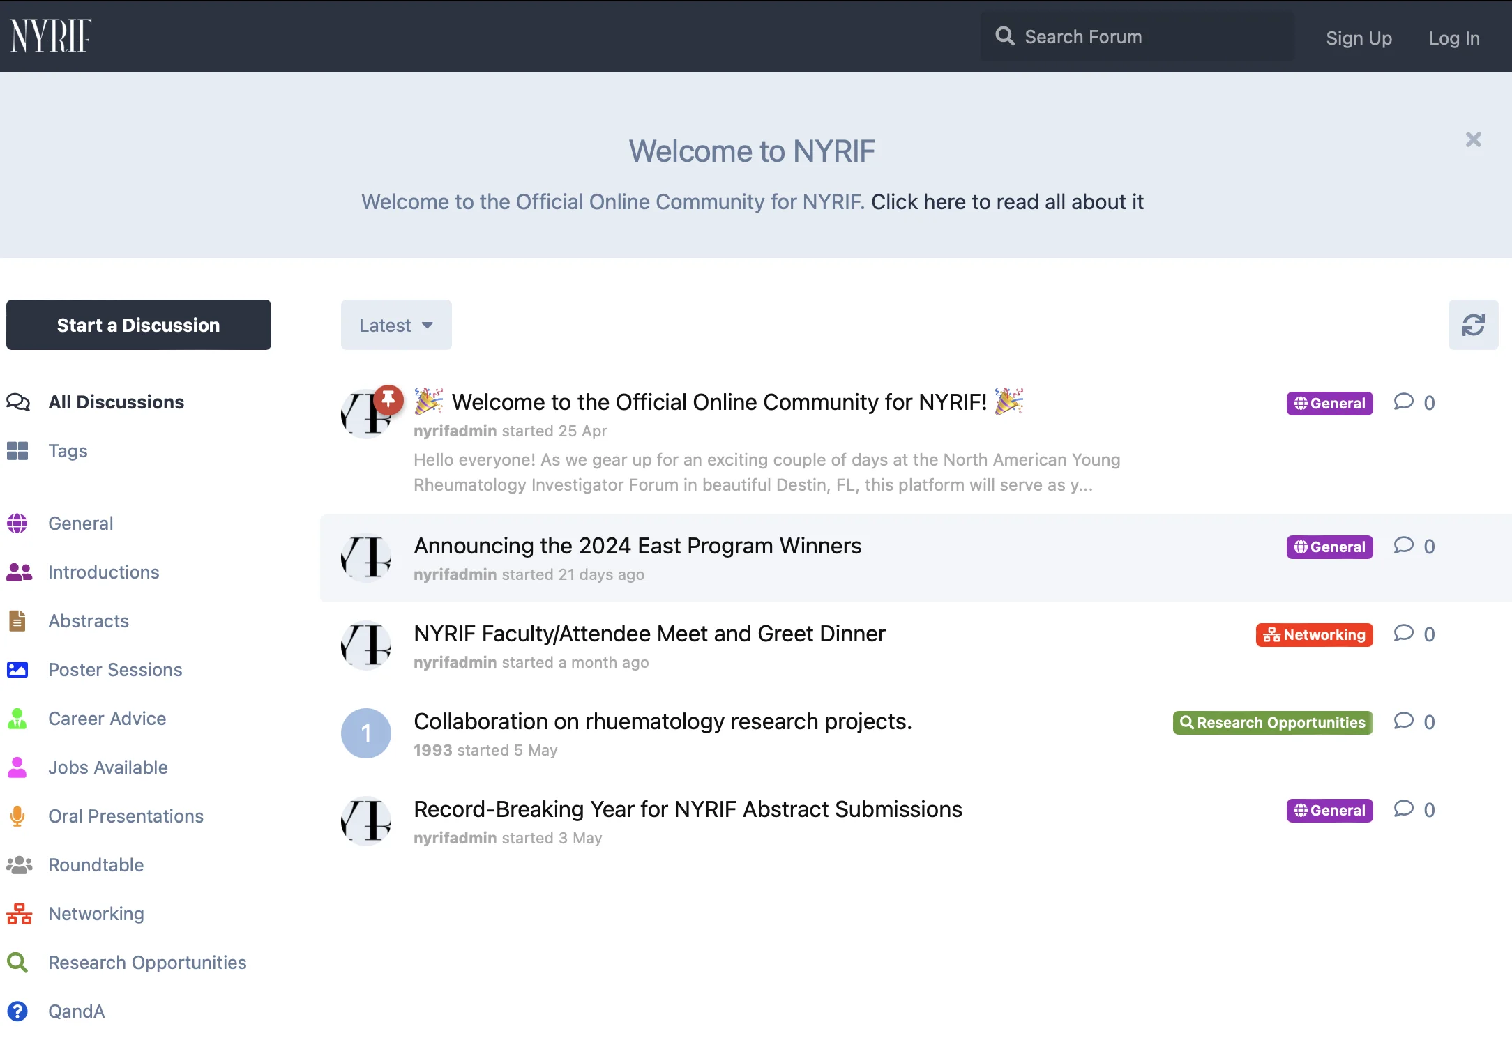Select All Discussions in the sidebar

[116, 402]
